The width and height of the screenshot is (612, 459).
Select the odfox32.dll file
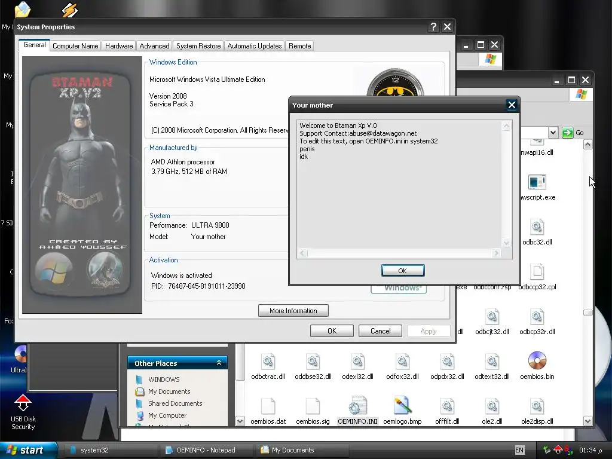pyautogui.click(x=402, y=366)
